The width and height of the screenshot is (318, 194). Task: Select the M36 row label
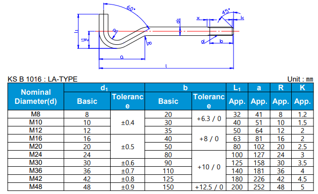click(36, 171)
